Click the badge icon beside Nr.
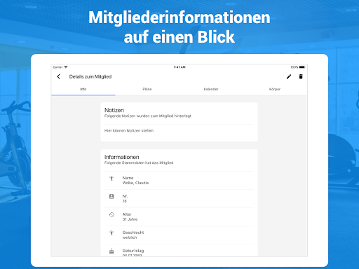Image resolution: width=359 pixels, height=269 pixels. pyautogui.click(x=111, y=197)
